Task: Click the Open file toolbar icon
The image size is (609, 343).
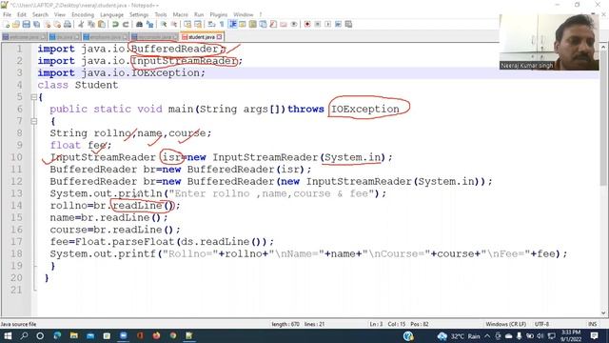Action: [16, 24]
